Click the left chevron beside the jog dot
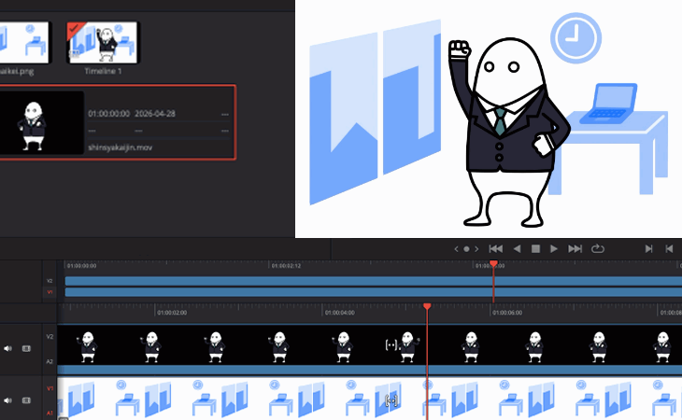Viewport: 682px width, 420px height. point(456,249)
